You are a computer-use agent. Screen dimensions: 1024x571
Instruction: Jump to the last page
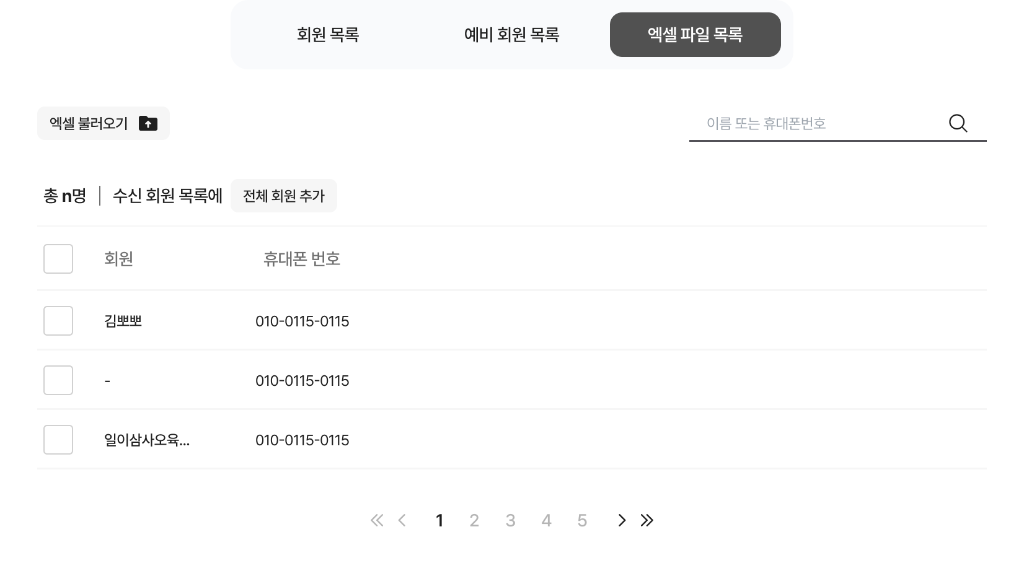(647, 520)
